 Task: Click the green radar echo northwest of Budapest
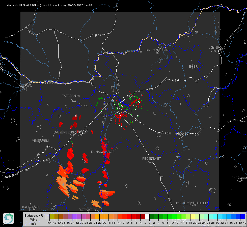[100, 99]
